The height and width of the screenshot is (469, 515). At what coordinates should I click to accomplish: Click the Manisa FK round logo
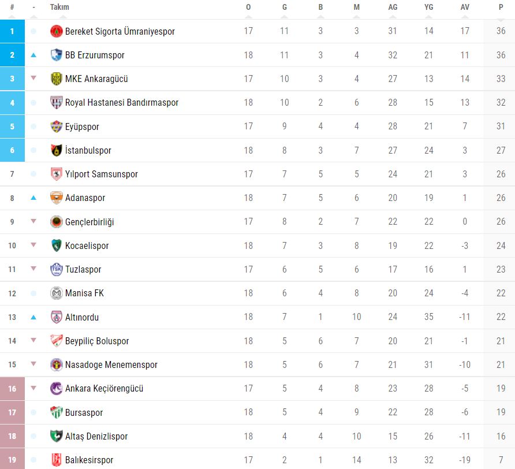point(56,293)
